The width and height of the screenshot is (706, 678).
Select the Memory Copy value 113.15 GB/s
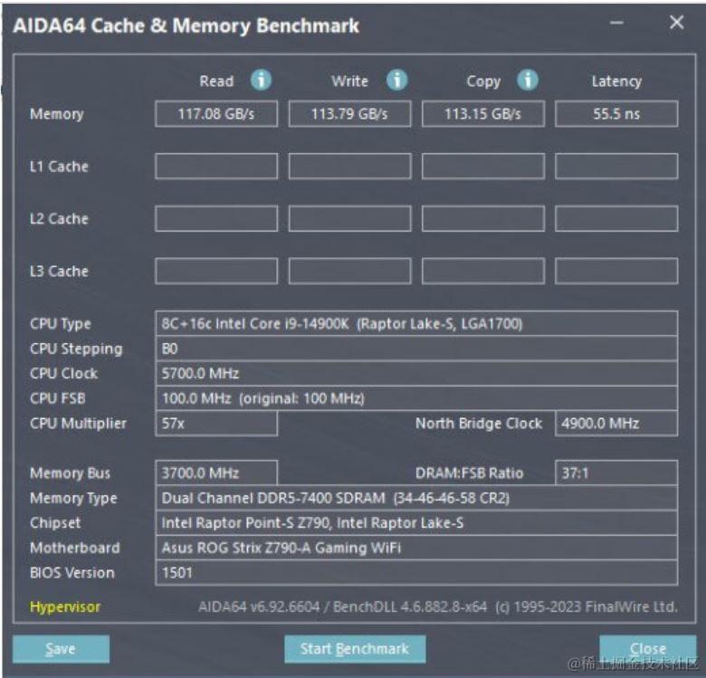click(x=483, y=114)
